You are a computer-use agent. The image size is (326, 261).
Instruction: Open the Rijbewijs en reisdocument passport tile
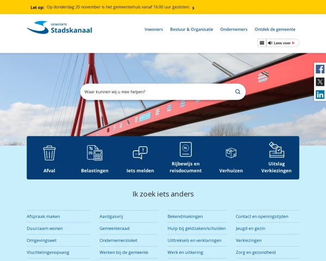[186, 158]
